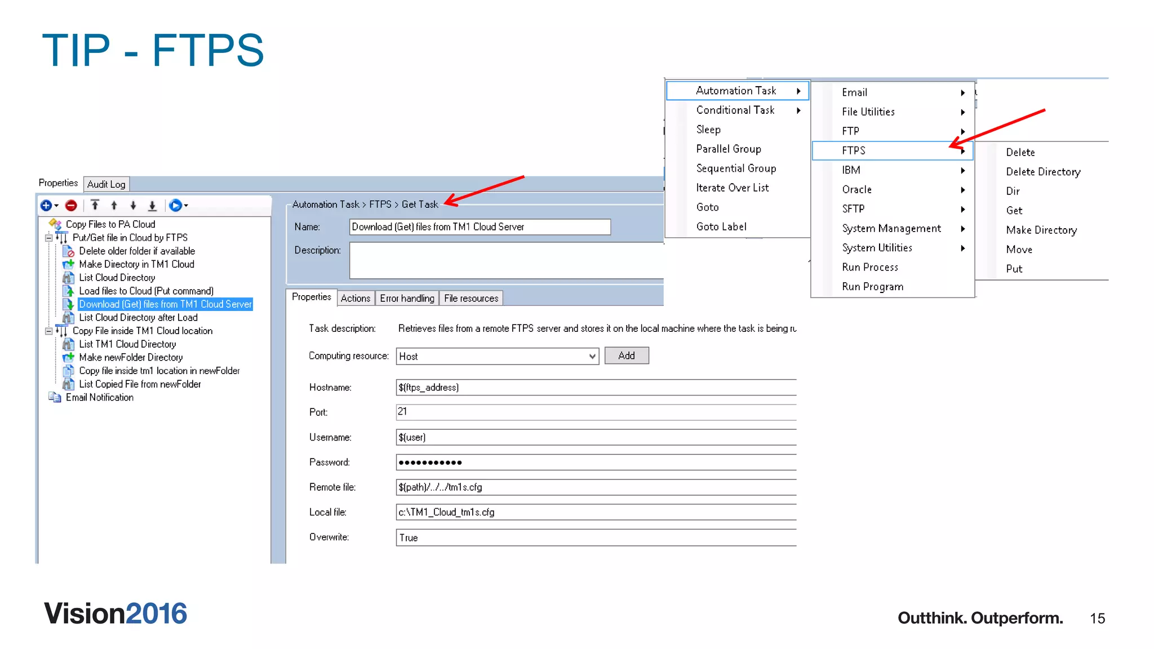Screen dimensions: 1154x649
Task: Click the blue add task plus icon
Action: click(x=46, y=206)
